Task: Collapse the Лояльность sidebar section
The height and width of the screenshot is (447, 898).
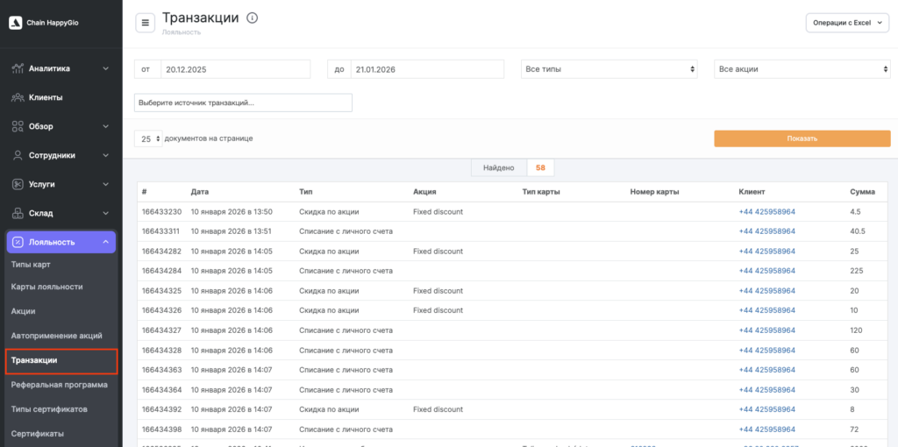Action: (x=105, y=242)
